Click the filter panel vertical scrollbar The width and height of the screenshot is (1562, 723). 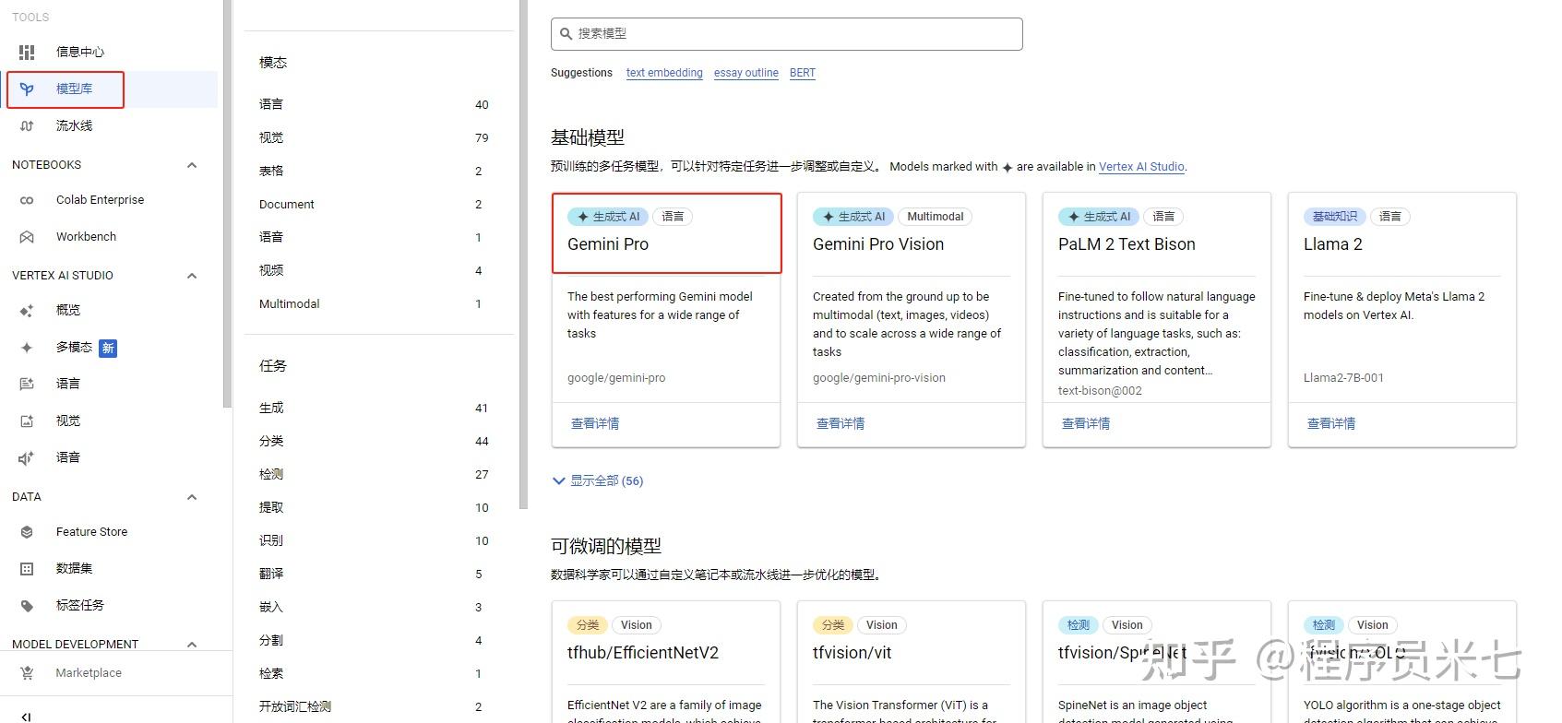(524, 254)
